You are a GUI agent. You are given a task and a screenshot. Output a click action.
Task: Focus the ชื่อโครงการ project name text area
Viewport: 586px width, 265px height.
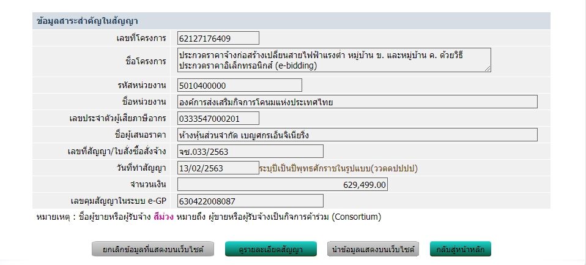333,60
